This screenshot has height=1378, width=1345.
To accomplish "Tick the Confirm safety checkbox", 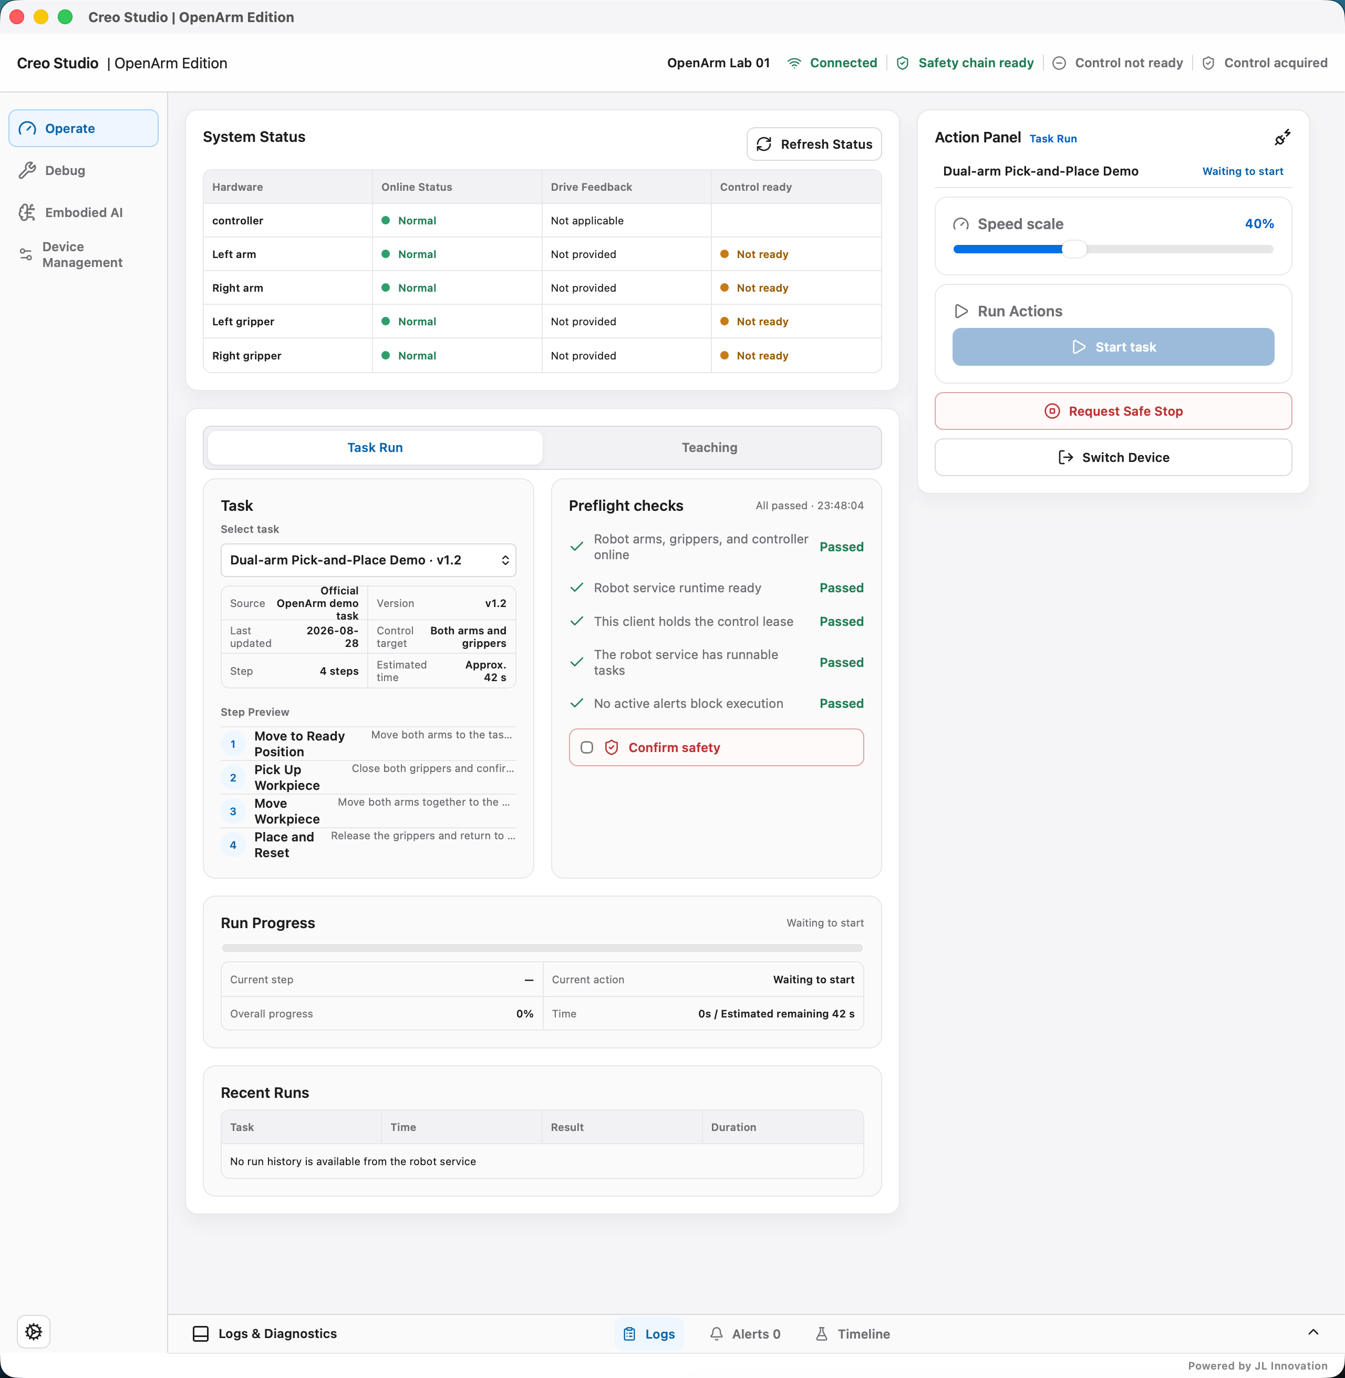I will coord(586,748).
